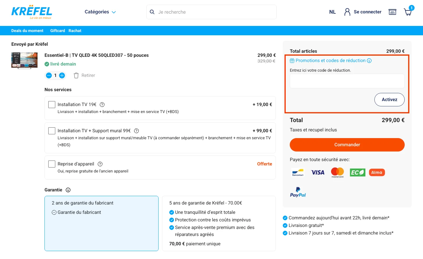The width and height of the screenshot is (423, 259).
Task: Select 5 ans de garantie de Krëfel
Action: (219, 223)
